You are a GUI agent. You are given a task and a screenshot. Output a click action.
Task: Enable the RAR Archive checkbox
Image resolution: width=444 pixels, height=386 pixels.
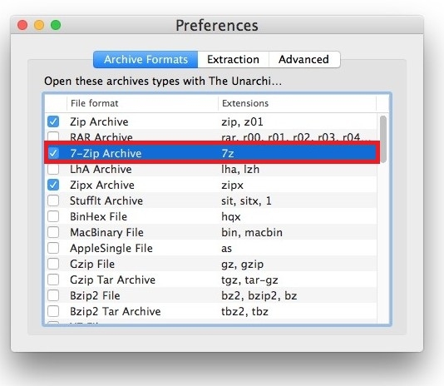pos(53,136)
